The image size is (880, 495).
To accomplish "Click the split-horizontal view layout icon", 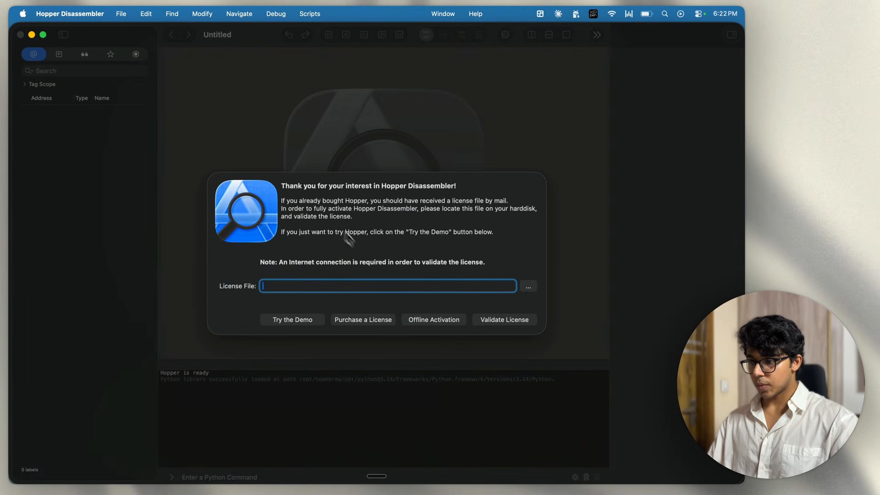I will 549,34.
